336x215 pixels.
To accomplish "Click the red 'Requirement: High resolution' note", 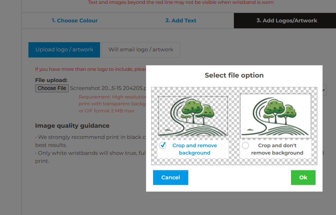I will coord(112,97).
